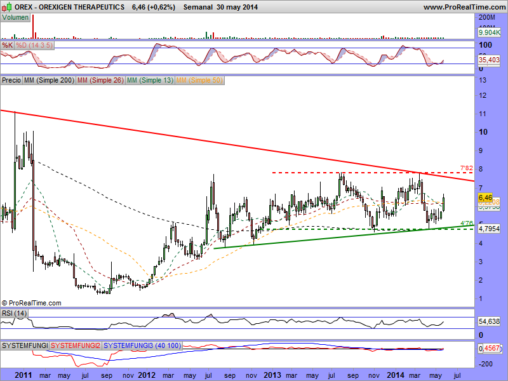Click the Semanal timeframe label

pyautogui.click(x=197, y=7)
